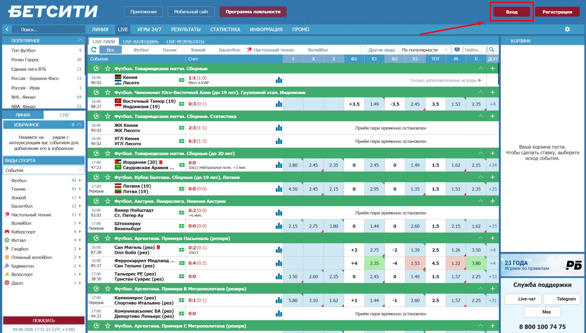This screenshot has height=333, width=586.
Task: Expand the Футбол sport arrow in sidebar
Action: click(x=80, y=180)
